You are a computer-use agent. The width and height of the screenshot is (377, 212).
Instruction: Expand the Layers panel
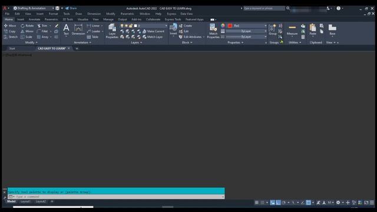136,42
